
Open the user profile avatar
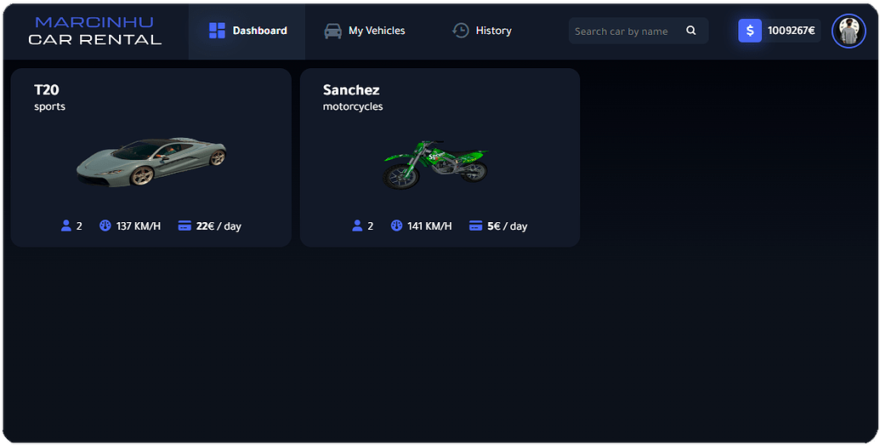[x=849, y=31]
